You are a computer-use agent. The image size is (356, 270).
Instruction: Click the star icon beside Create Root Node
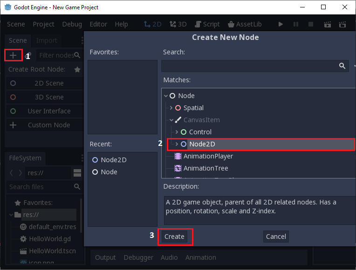click(77, 69)
